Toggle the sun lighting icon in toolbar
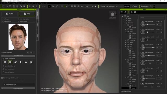Image resolution: width=167 pixels, height=94 pixels. click(96, 7)
